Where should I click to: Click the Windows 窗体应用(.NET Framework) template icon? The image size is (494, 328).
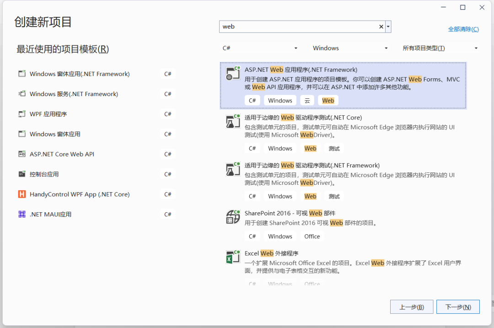click(22, 74)
